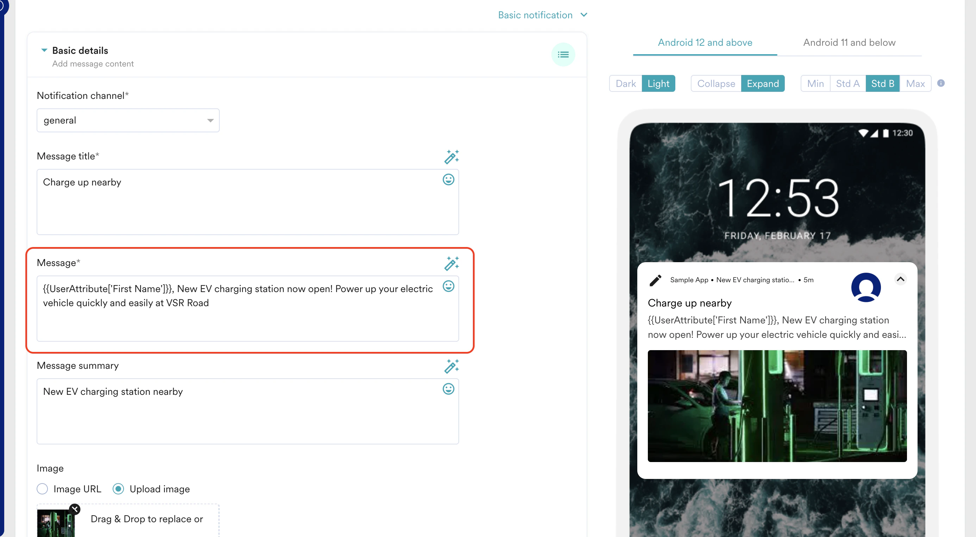This screenshot has height=537, width=976.
Task: Click the magic wand icon beside Message
Action: [x=452, y=263]
